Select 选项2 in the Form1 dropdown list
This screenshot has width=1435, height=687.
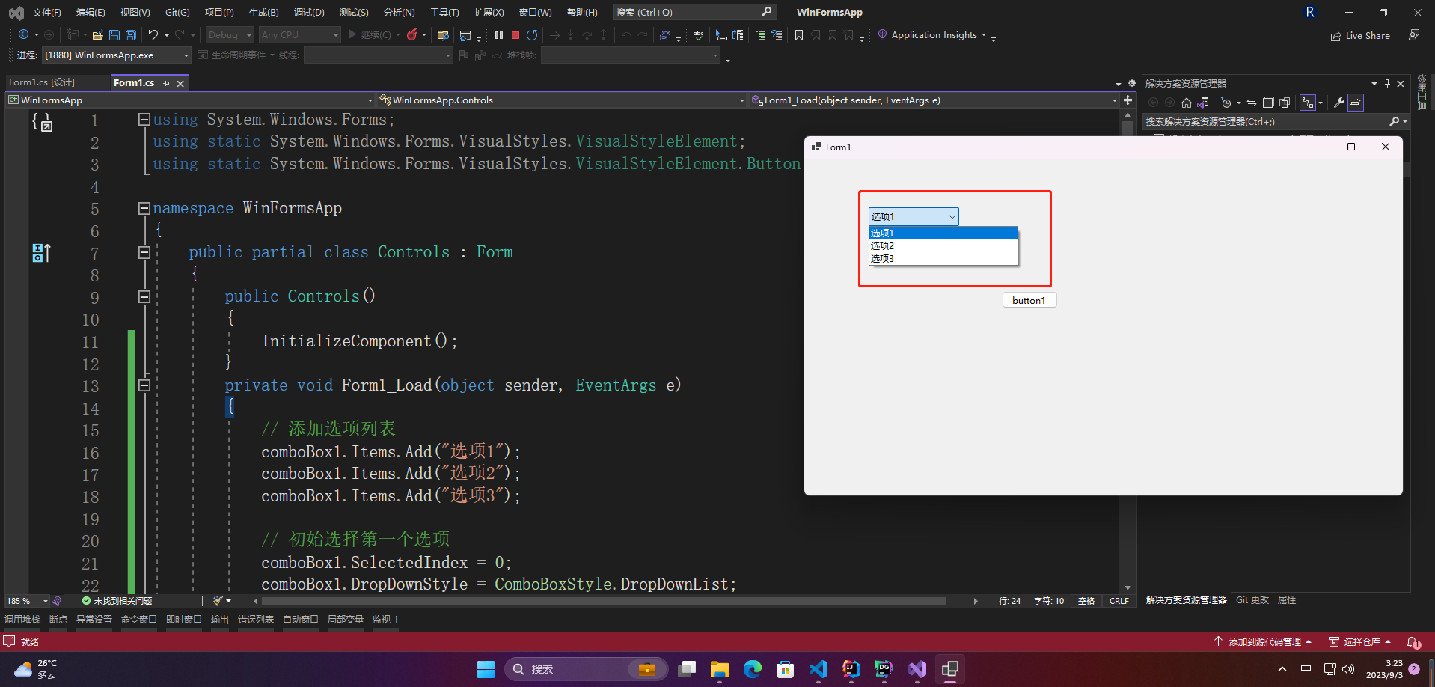click(943, 246)
